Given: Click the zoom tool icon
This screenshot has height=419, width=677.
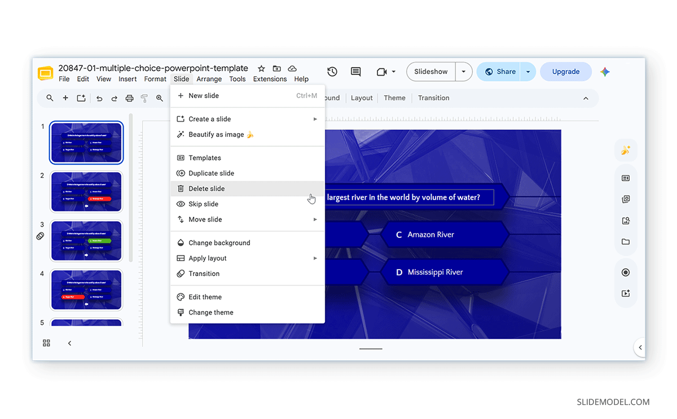Looking at the screenshot, I should click(160, 98).
